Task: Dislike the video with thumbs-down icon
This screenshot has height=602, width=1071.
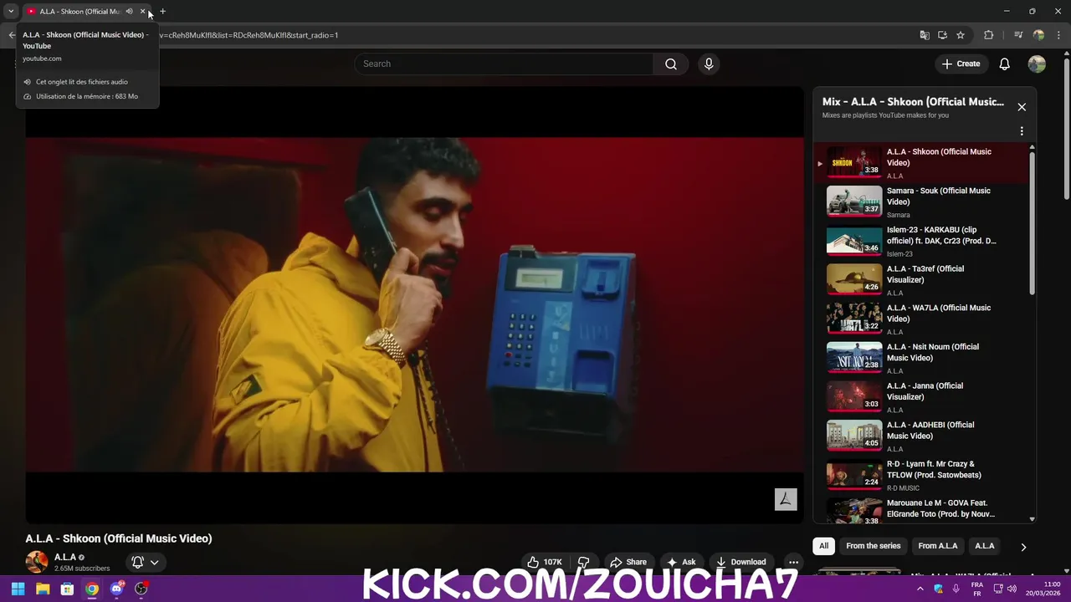Action: tap(584, 562)
